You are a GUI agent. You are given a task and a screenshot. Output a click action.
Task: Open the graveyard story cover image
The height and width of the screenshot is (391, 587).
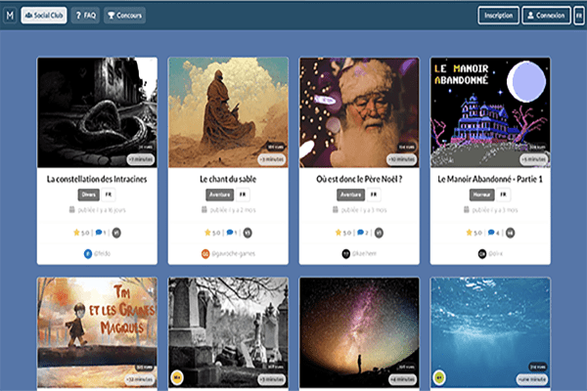pyautogui.click(x=228, y=332)
